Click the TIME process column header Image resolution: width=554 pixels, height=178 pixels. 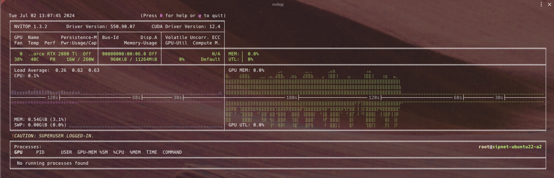pyautogui.click(x=151, y=152)
